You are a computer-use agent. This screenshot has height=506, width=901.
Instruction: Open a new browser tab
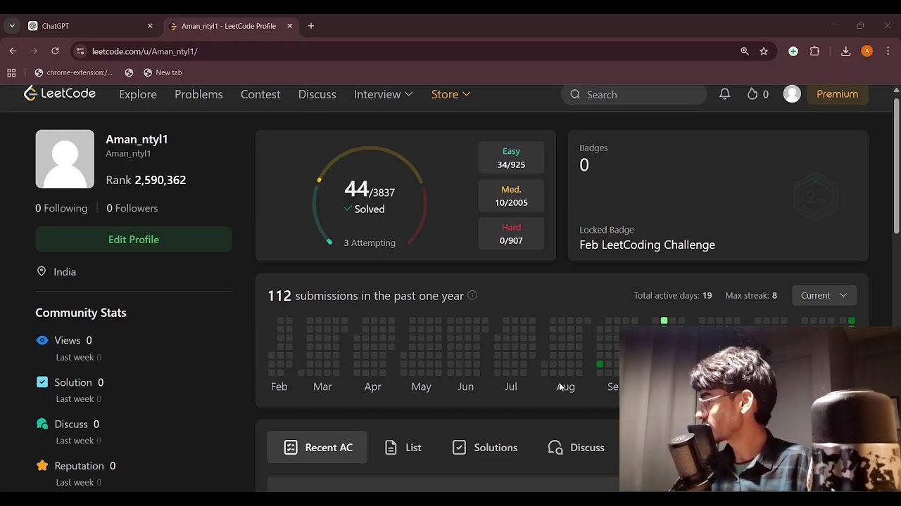tap(311, 26)
